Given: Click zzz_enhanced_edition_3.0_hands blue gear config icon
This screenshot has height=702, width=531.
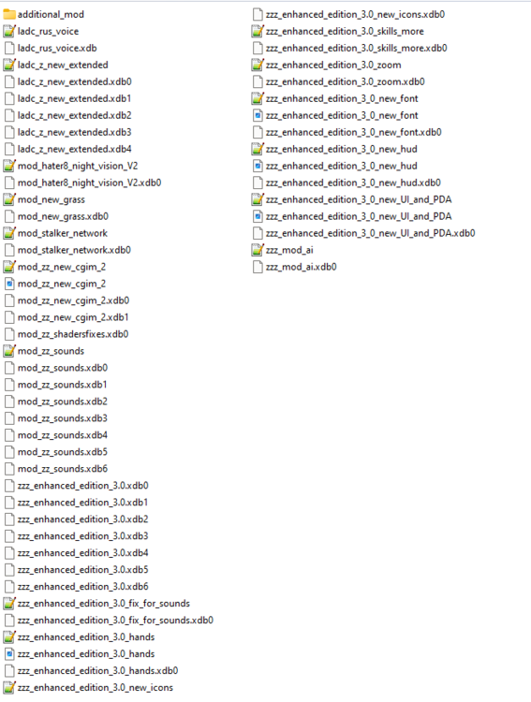Looking at the screenshot, I should 9,654.
